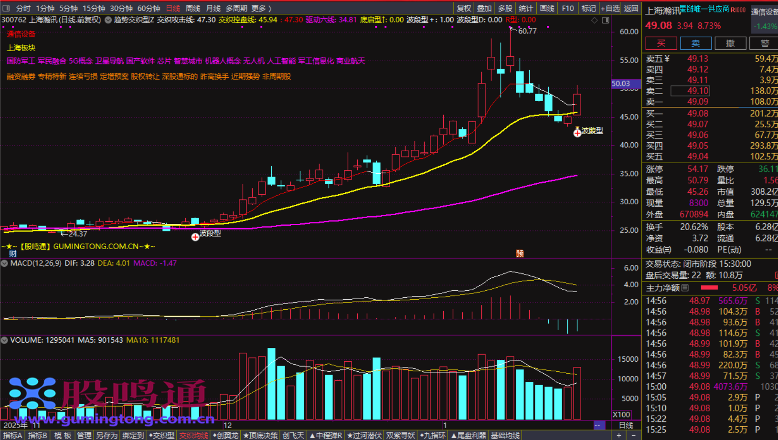Click the panel layout icon at top-left
The image size is (778, 440).
click(x=6, y=8)
